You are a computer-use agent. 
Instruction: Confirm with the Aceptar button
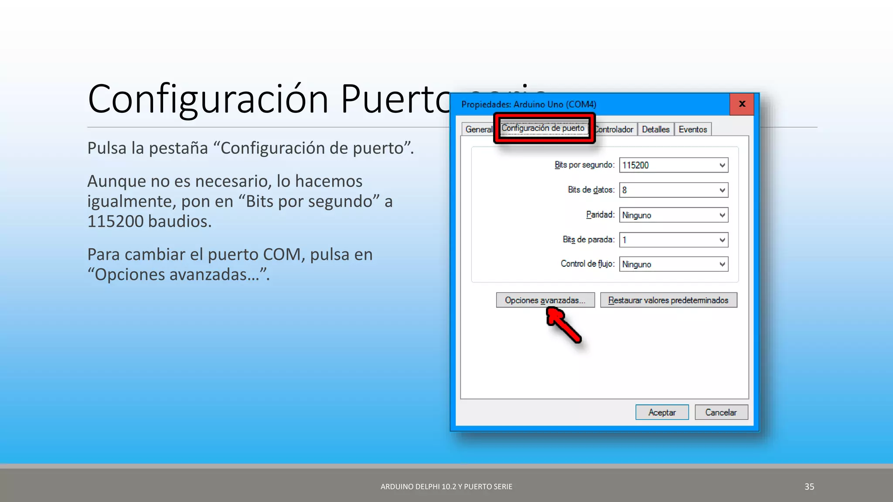(x=662, y=412)
